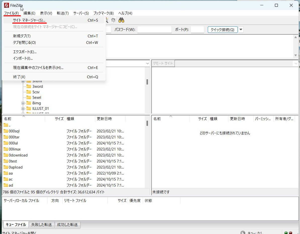Select the 3word folder in the tree

pyautogui.click(x=37, y=87)
